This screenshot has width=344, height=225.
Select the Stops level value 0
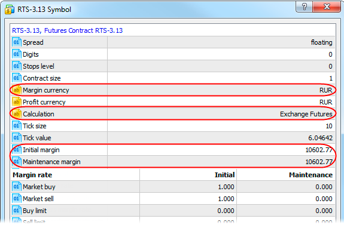330,66
